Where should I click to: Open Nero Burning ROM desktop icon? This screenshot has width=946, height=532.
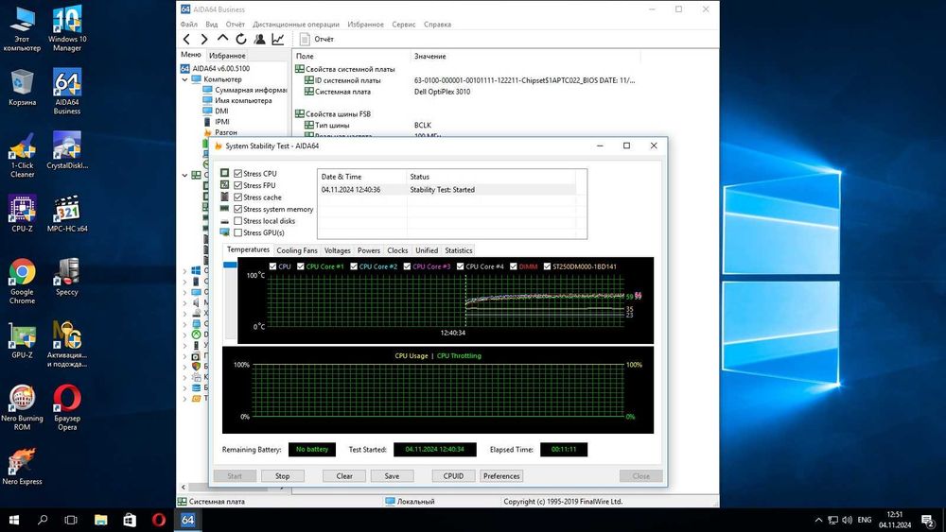pos(23,407)
